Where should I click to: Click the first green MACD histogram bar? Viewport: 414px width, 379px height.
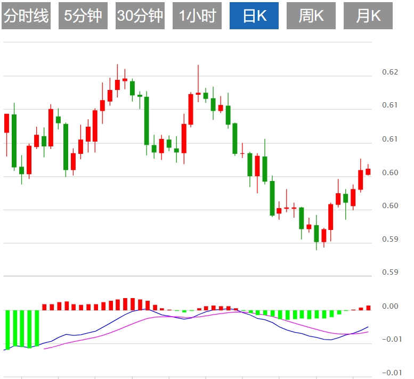click(x=7, y=330)
